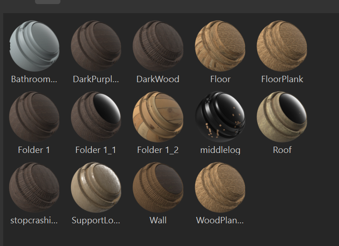The width and height of the screenshot is (339, 246).
Task: Select the Folder 1_1 material sphere
Action: point(96,117)
